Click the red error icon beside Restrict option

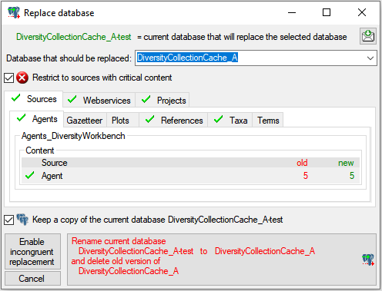(22, 78)
